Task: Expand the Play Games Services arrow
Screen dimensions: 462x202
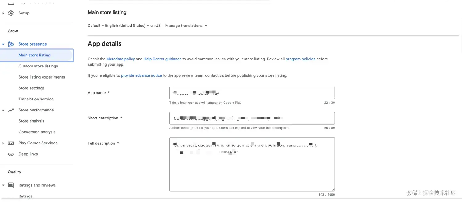Action: pos(3,143)
